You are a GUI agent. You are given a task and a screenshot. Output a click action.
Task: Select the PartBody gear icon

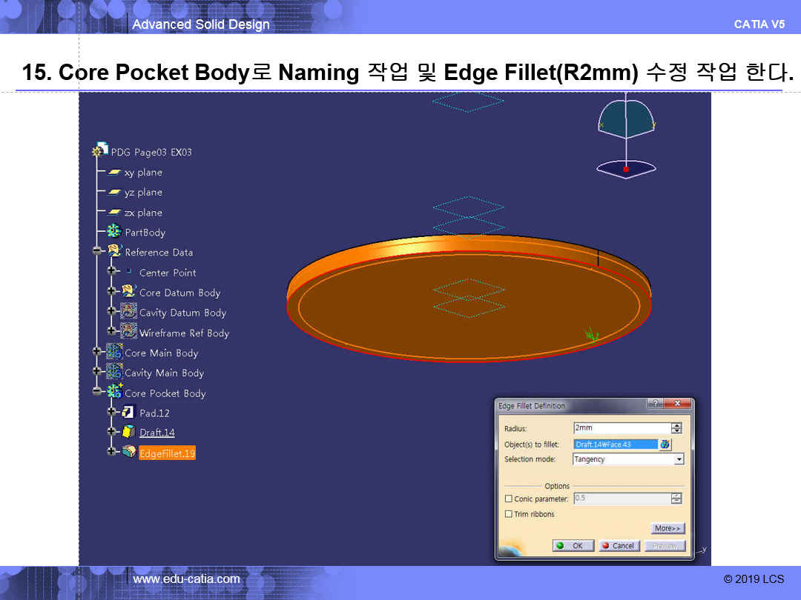coord(114,232)
